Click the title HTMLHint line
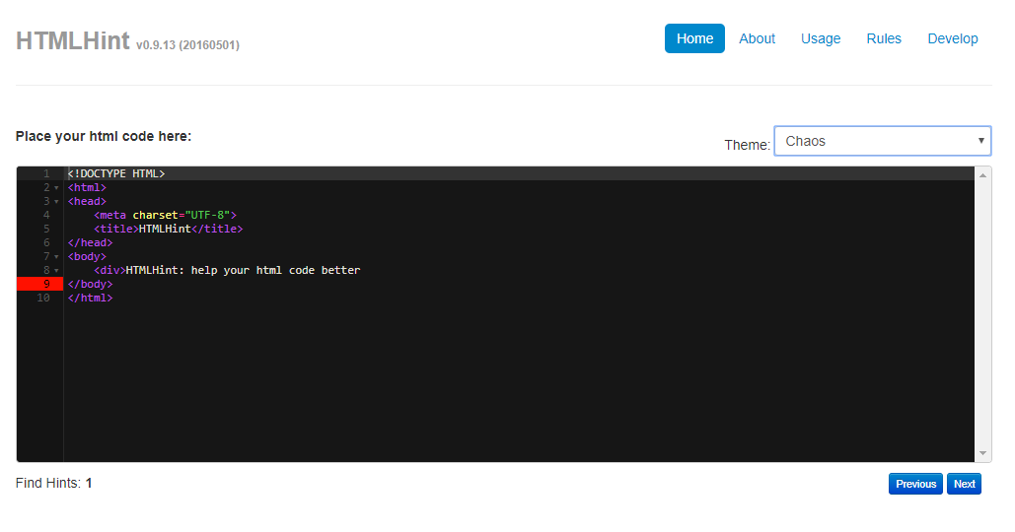This screenshot has width=1015, height=532. (x=169, y=229)
